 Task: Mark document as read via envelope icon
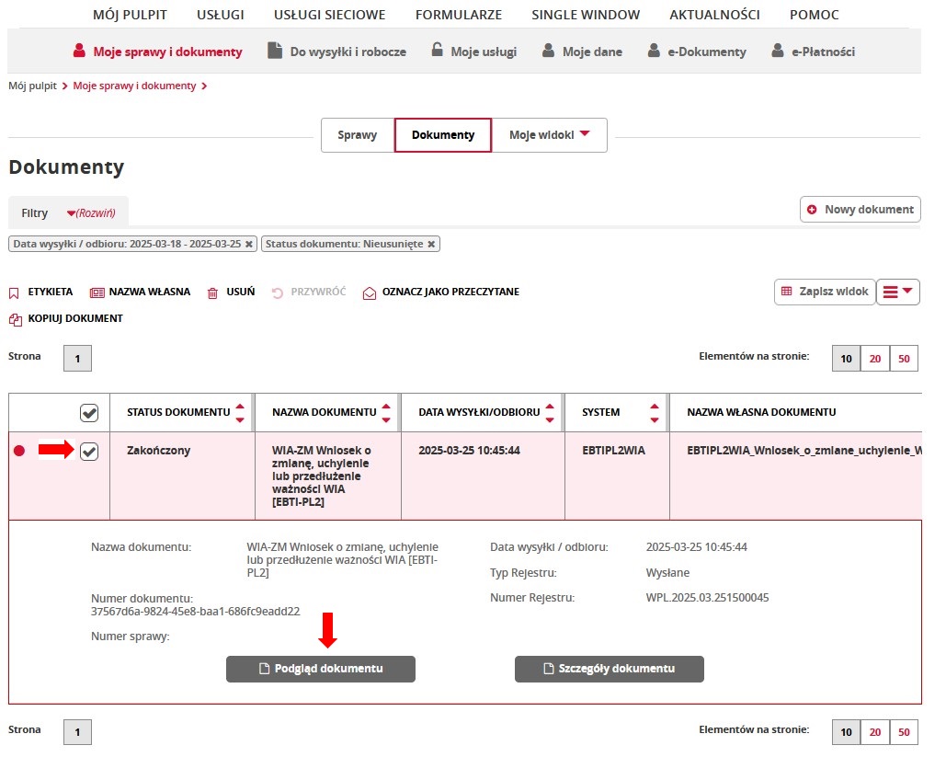pos(370,292)
